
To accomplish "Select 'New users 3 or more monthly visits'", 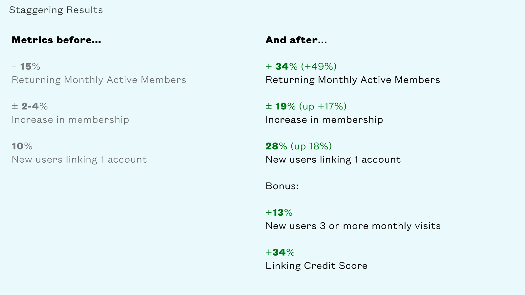I will pyautogui.click(x=353, y=226).
